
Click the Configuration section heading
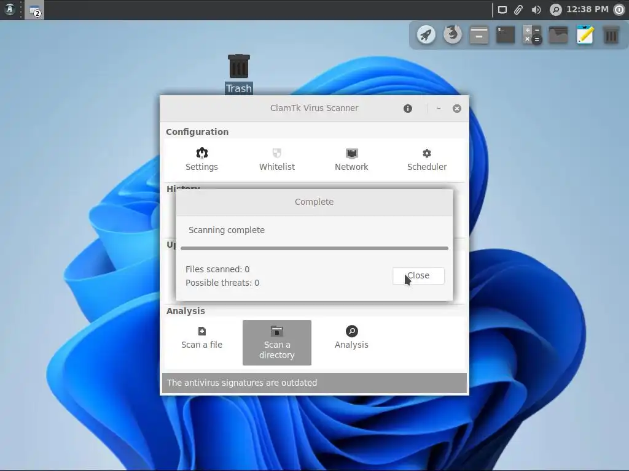tap(197, 132)
